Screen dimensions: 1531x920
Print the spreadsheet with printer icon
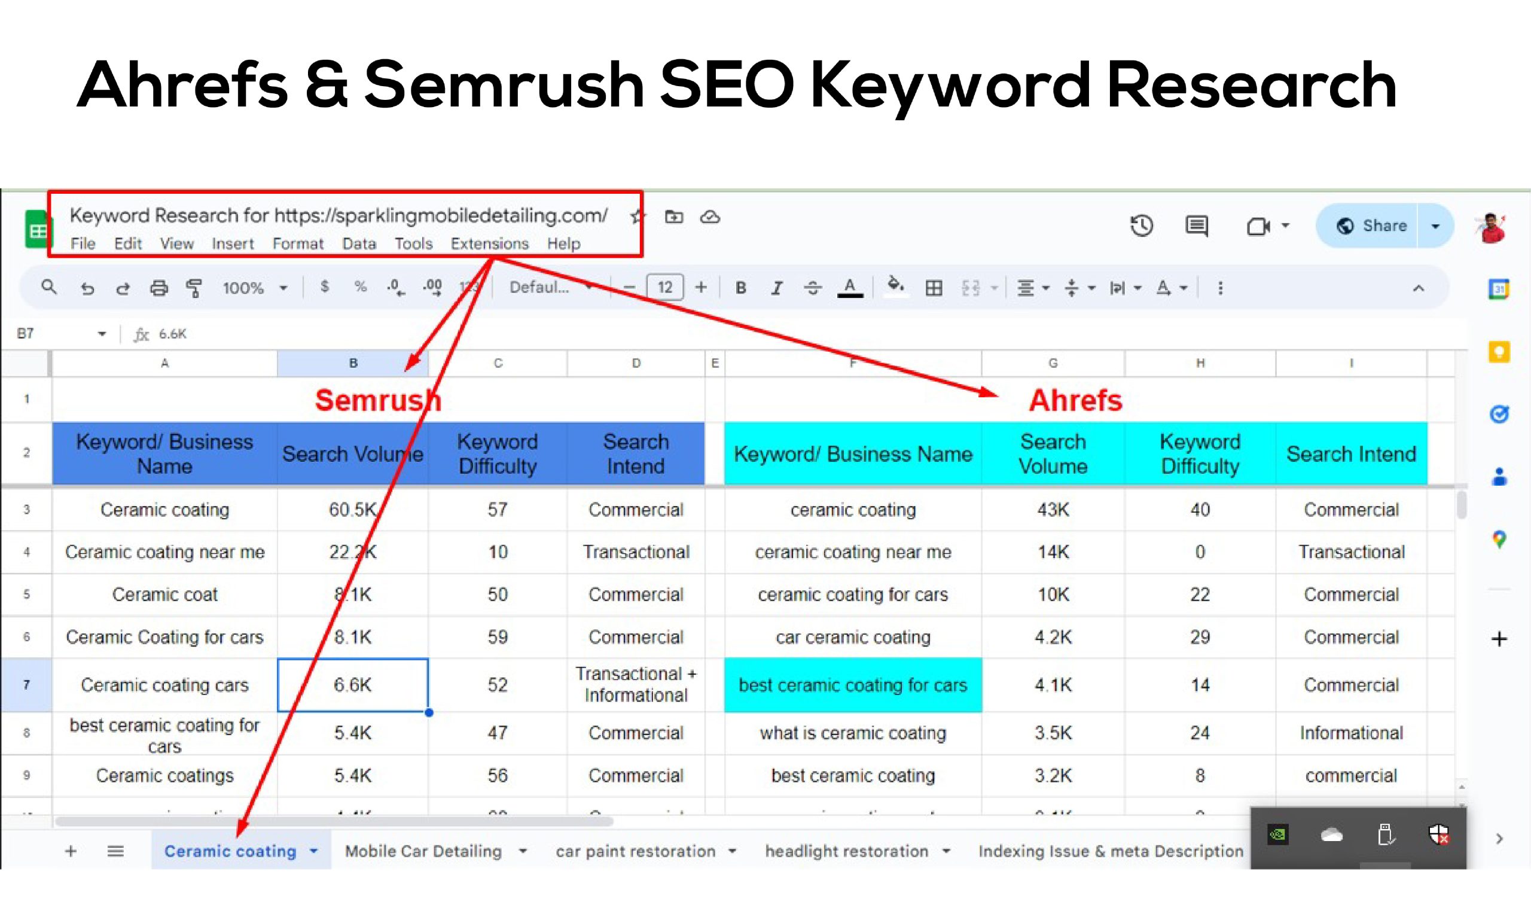tap(158, 288)
